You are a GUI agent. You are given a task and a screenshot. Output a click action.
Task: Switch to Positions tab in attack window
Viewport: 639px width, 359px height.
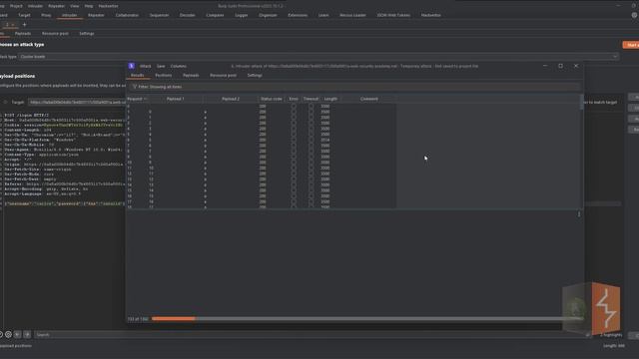(164, 76)
